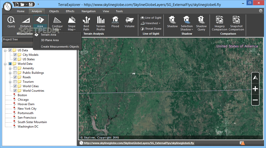The image size is (266, 148).
Task: Enable the Tourism layer checkbox
Action: click(15, 82)
